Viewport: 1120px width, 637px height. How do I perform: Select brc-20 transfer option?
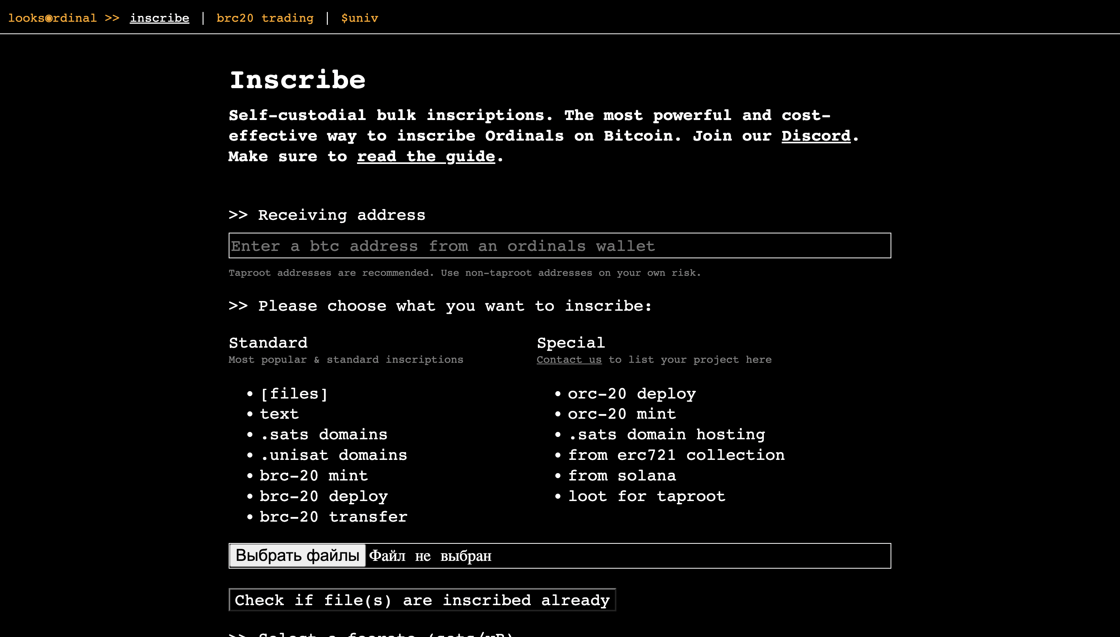click(x=333, y=516)
